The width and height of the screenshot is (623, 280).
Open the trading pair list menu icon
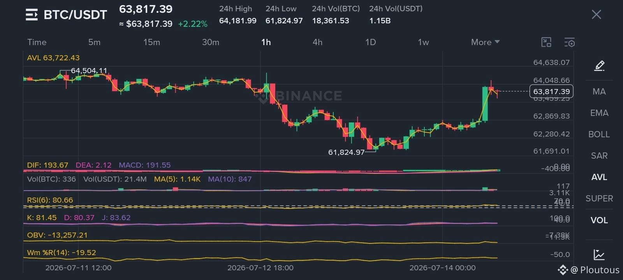pos(32,15)
